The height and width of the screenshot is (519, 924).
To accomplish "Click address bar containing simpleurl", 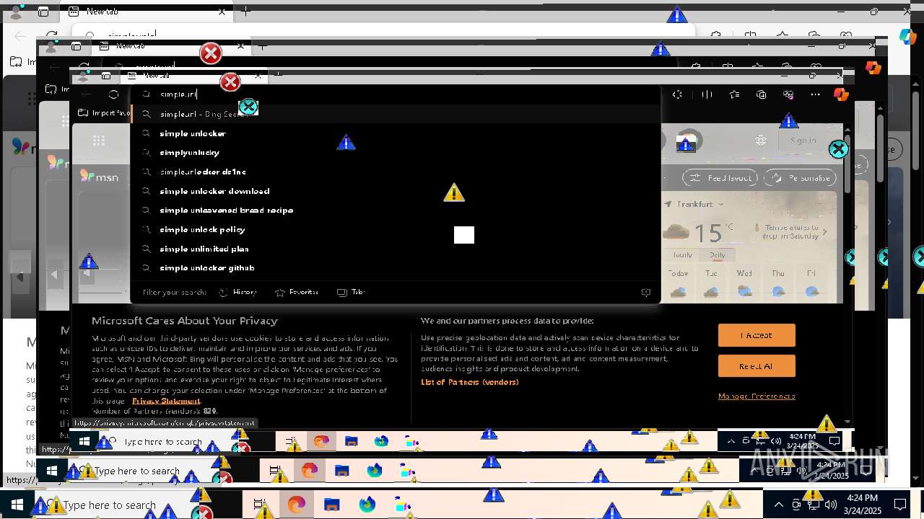I will (396, 94).
